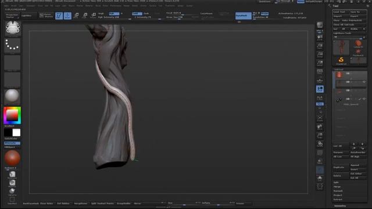
Task: Expand the Extract section in SubTool
Action: point(338,200)
